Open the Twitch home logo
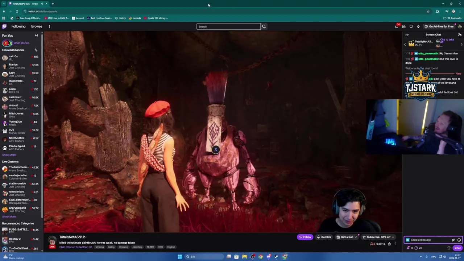 4,26
